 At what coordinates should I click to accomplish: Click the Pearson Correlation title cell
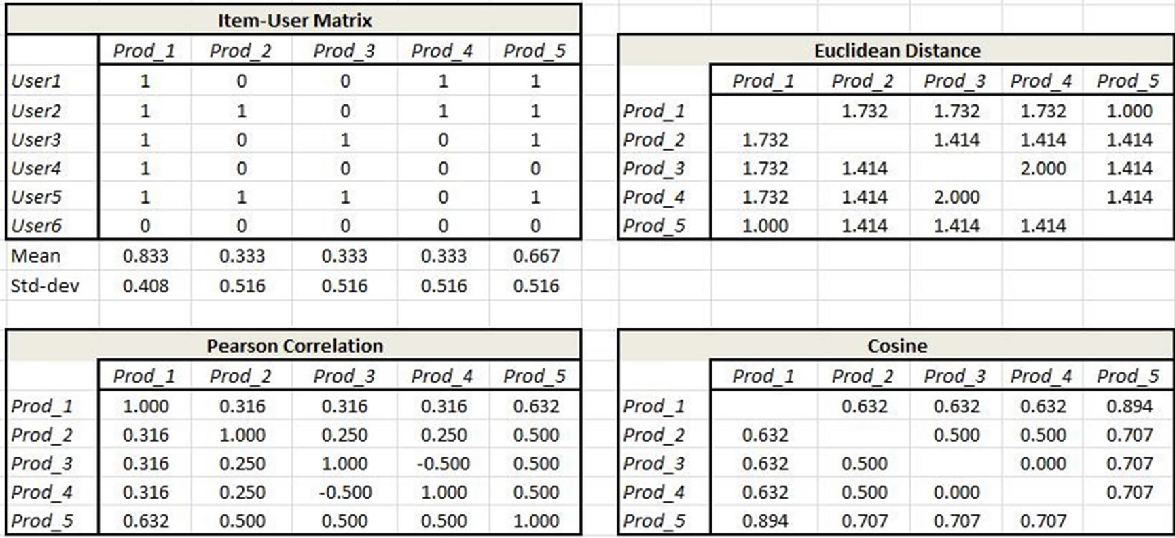coord(294,346)
